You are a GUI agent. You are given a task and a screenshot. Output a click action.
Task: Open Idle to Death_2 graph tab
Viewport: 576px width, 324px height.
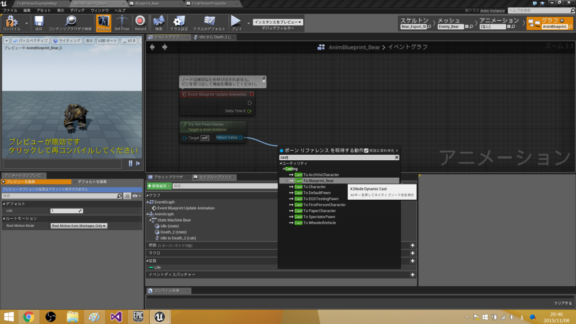click(214, 37)
